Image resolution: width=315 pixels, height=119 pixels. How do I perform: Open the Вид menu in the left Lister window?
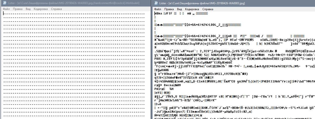[x=28, y=9]
